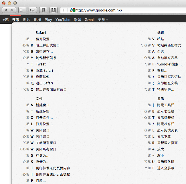
Task: Click the Safari section heading
Action: (x=41, y=33)
